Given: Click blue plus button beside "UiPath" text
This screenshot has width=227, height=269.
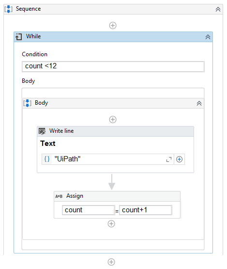Looking at the screenshot, I should pos(179,159).
